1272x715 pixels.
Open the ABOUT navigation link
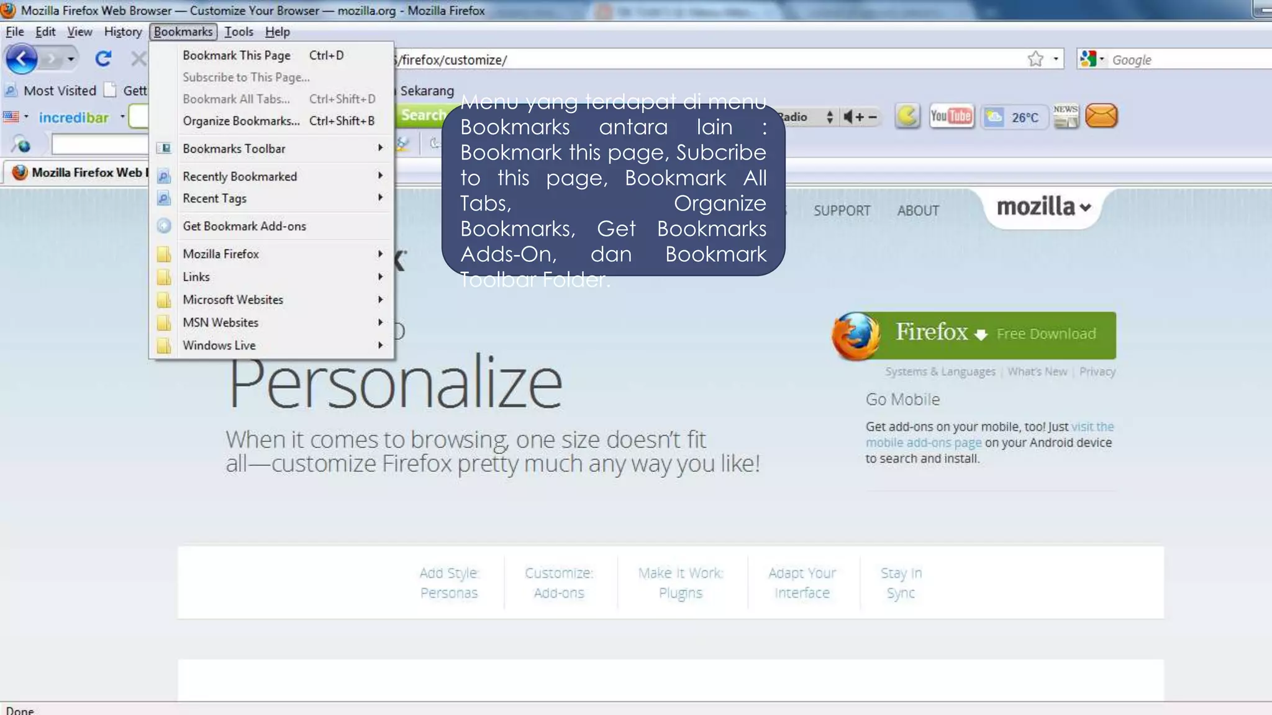click(x=917, y=211)
